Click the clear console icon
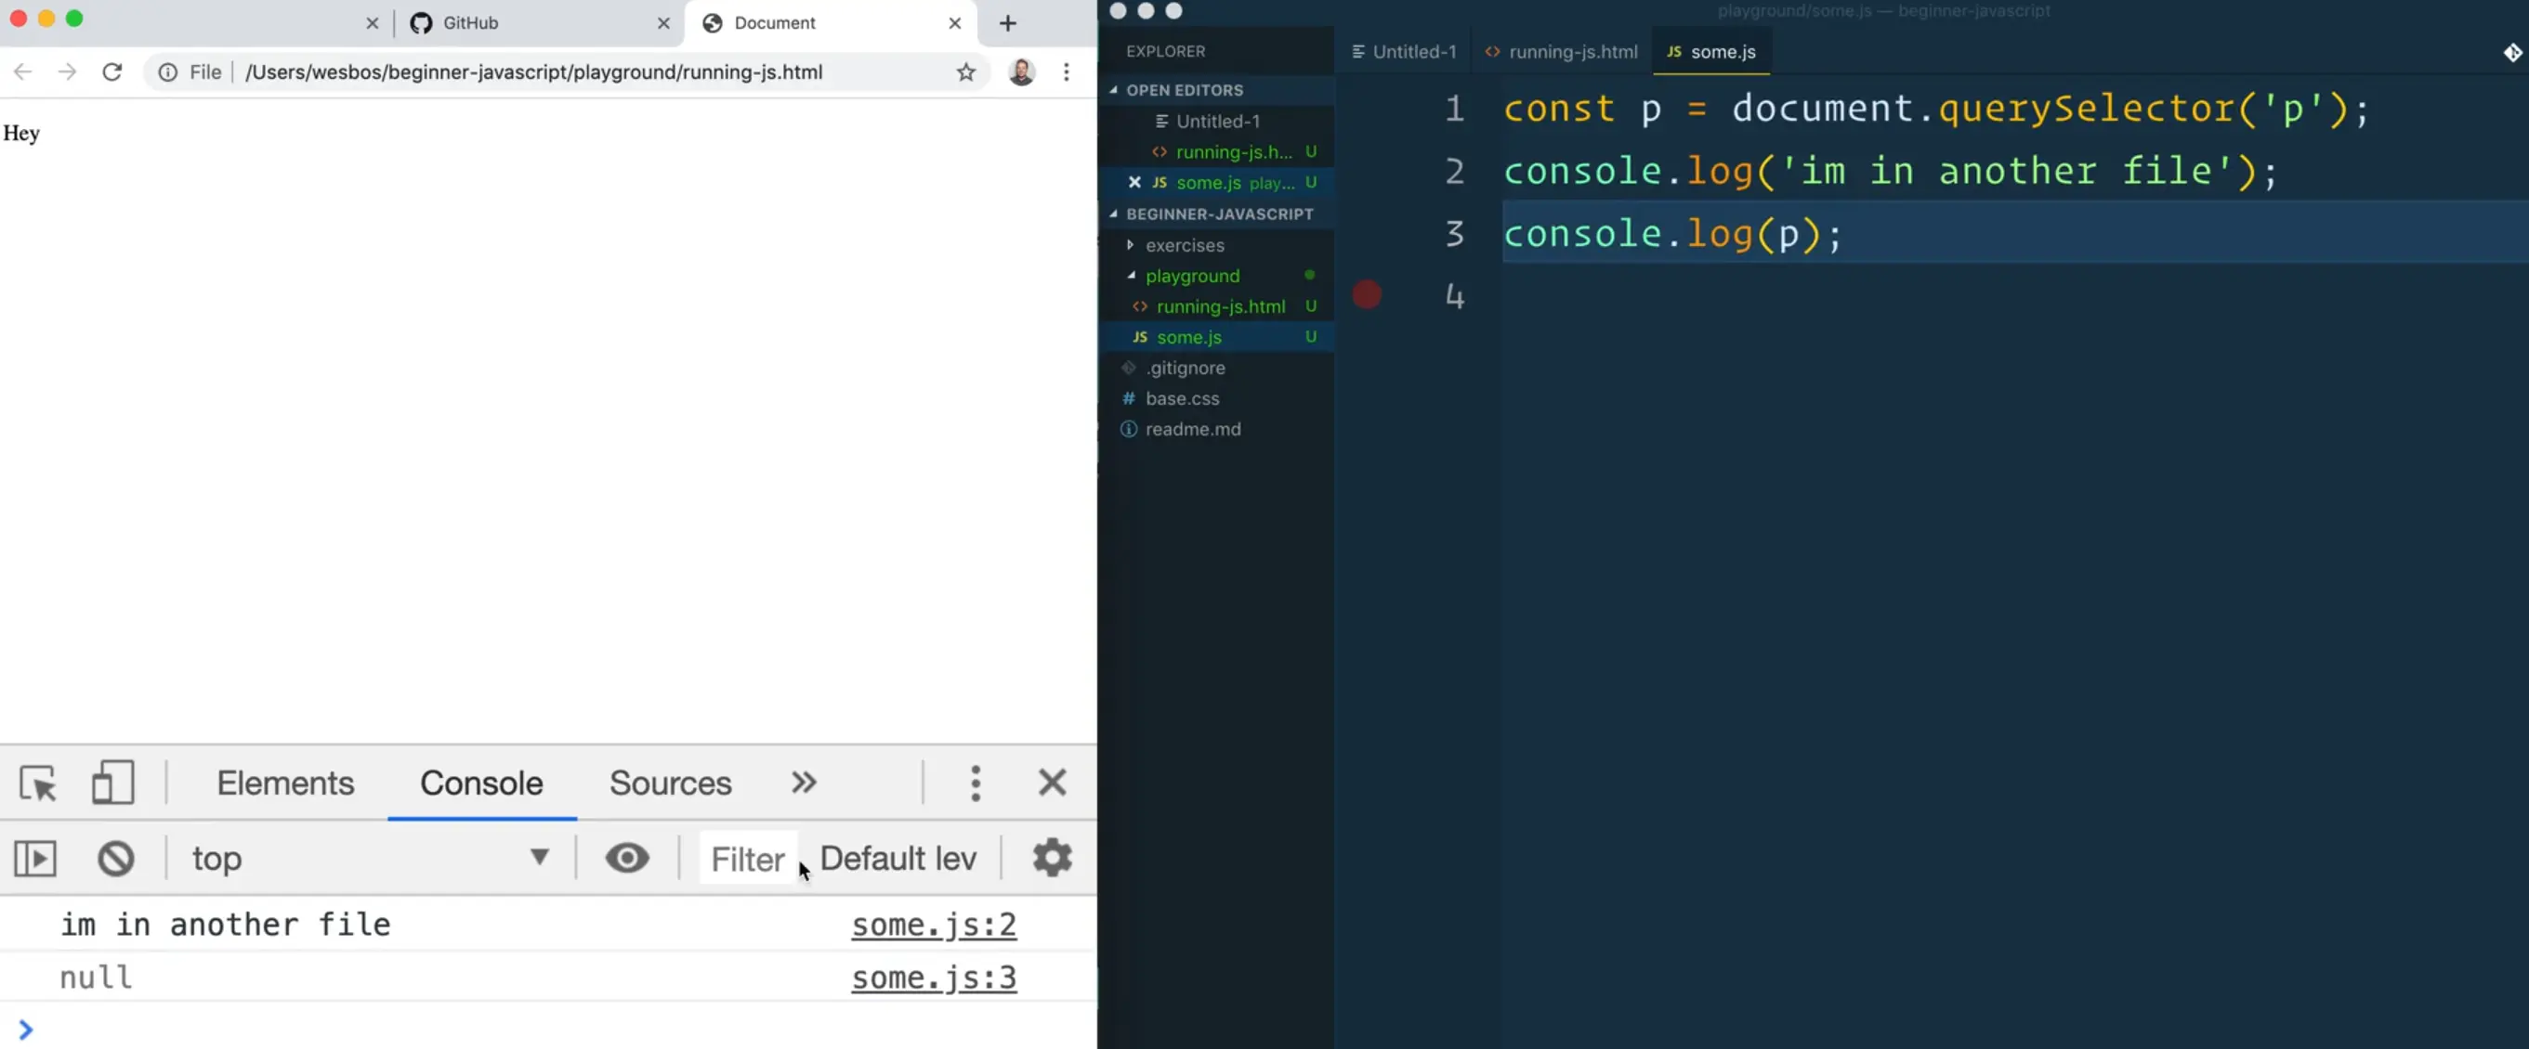 tap(116, 859)
